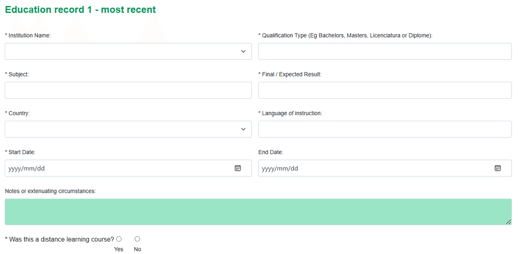
Task: Click the End Date input field
Action: (372, 168)
